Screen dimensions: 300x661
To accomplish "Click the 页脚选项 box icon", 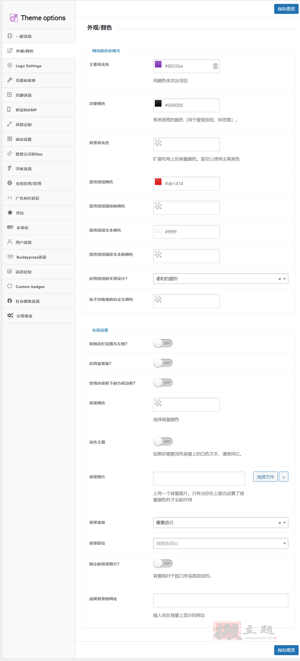I will (x=9, y=95).
